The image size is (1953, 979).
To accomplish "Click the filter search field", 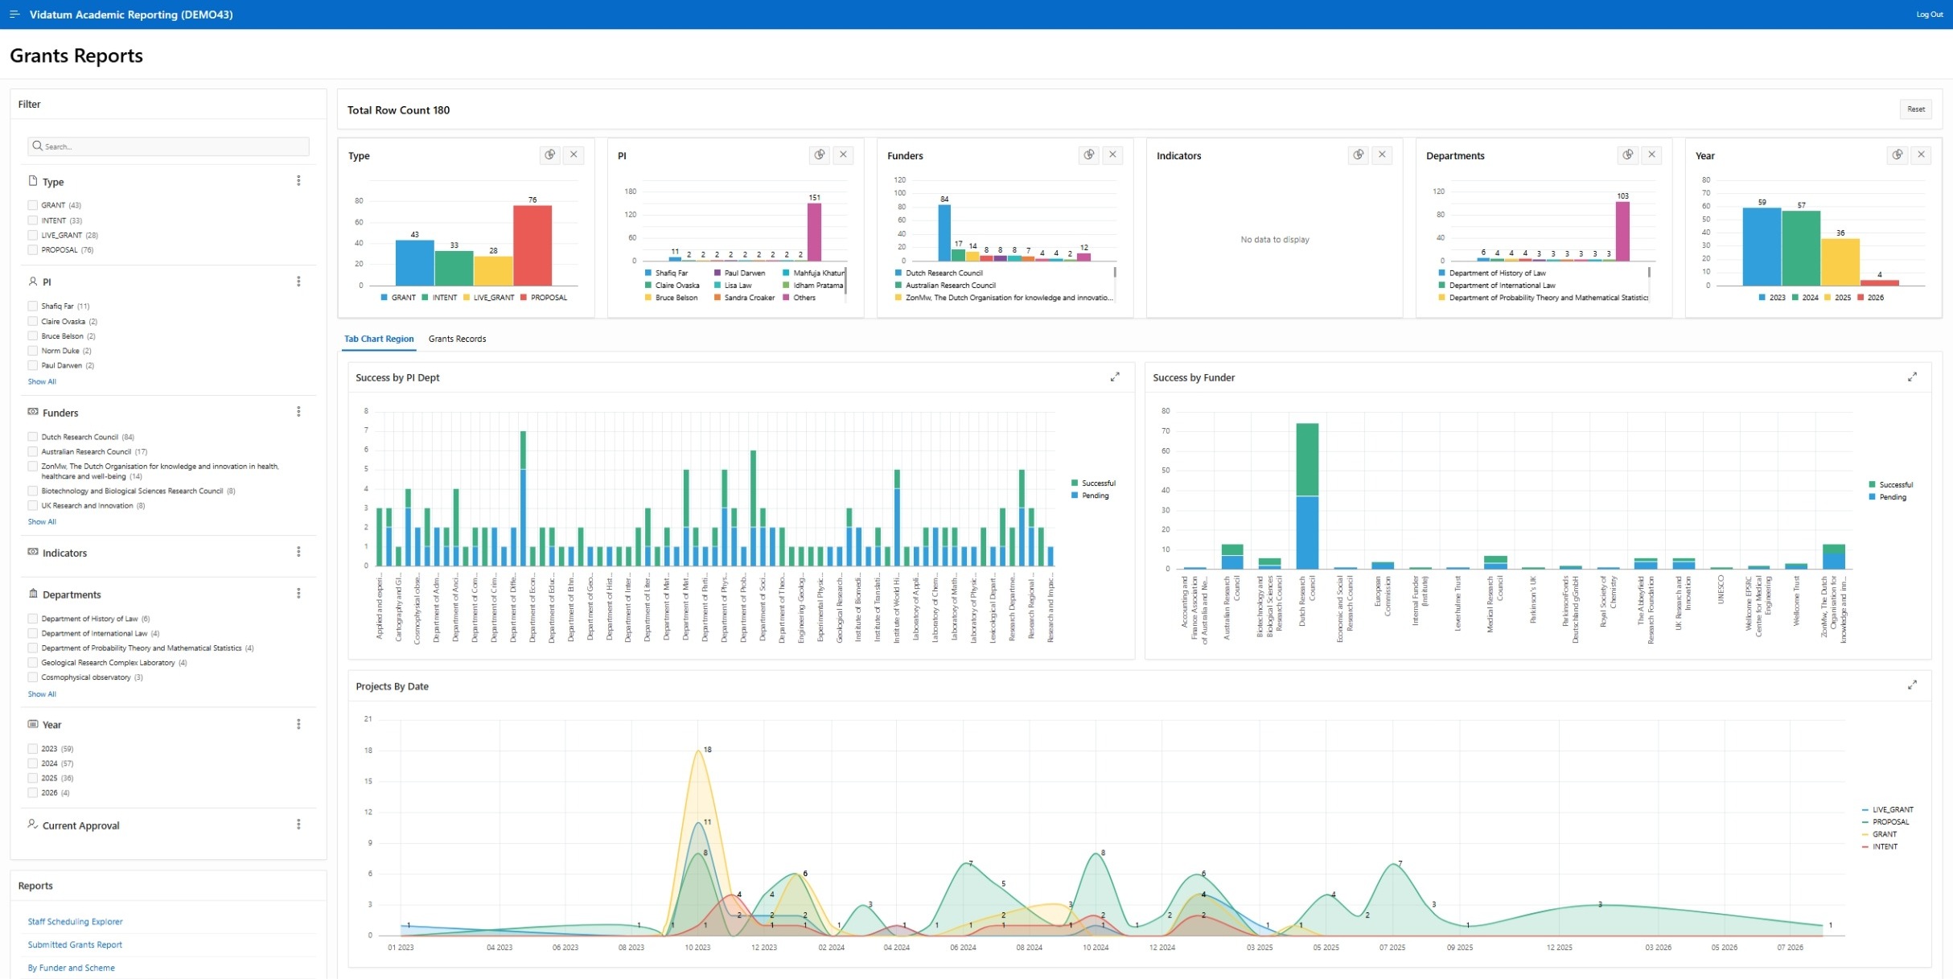I will pos(169,146).
